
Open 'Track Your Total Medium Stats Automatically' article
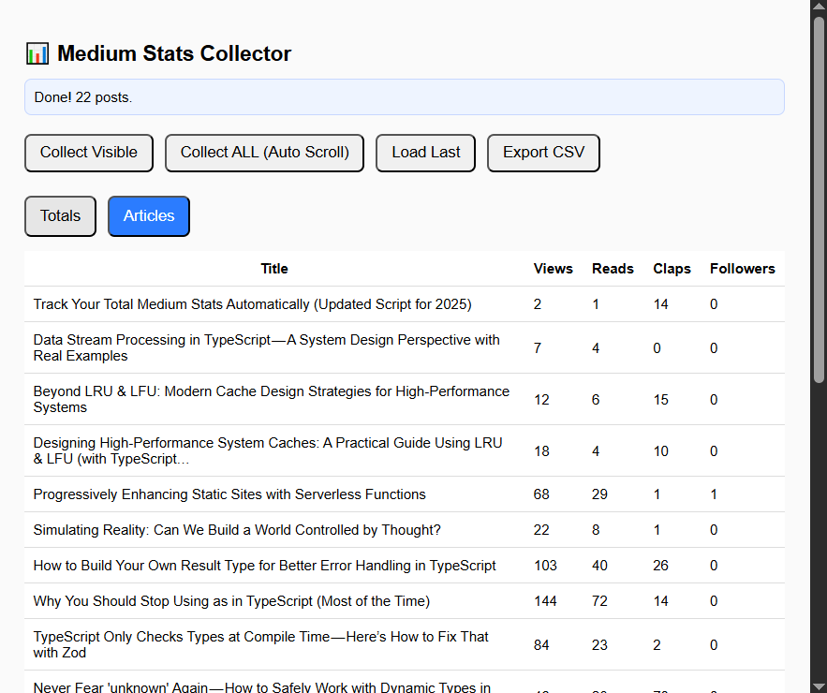pos(252,304)
